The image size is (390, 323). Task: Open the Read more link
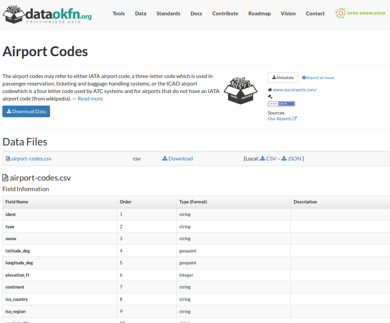click(x=90, y=98)
